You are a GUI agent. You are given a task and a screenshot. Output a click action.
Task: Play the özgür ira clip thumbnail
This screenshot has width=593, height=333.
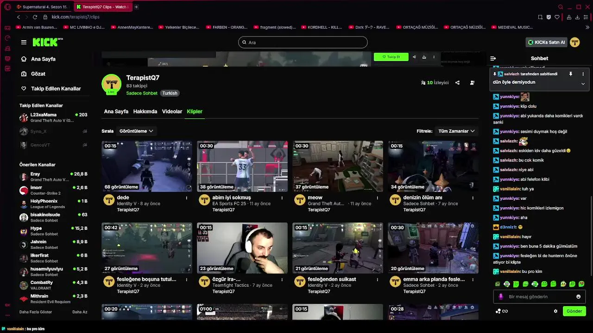pos(242,248)
